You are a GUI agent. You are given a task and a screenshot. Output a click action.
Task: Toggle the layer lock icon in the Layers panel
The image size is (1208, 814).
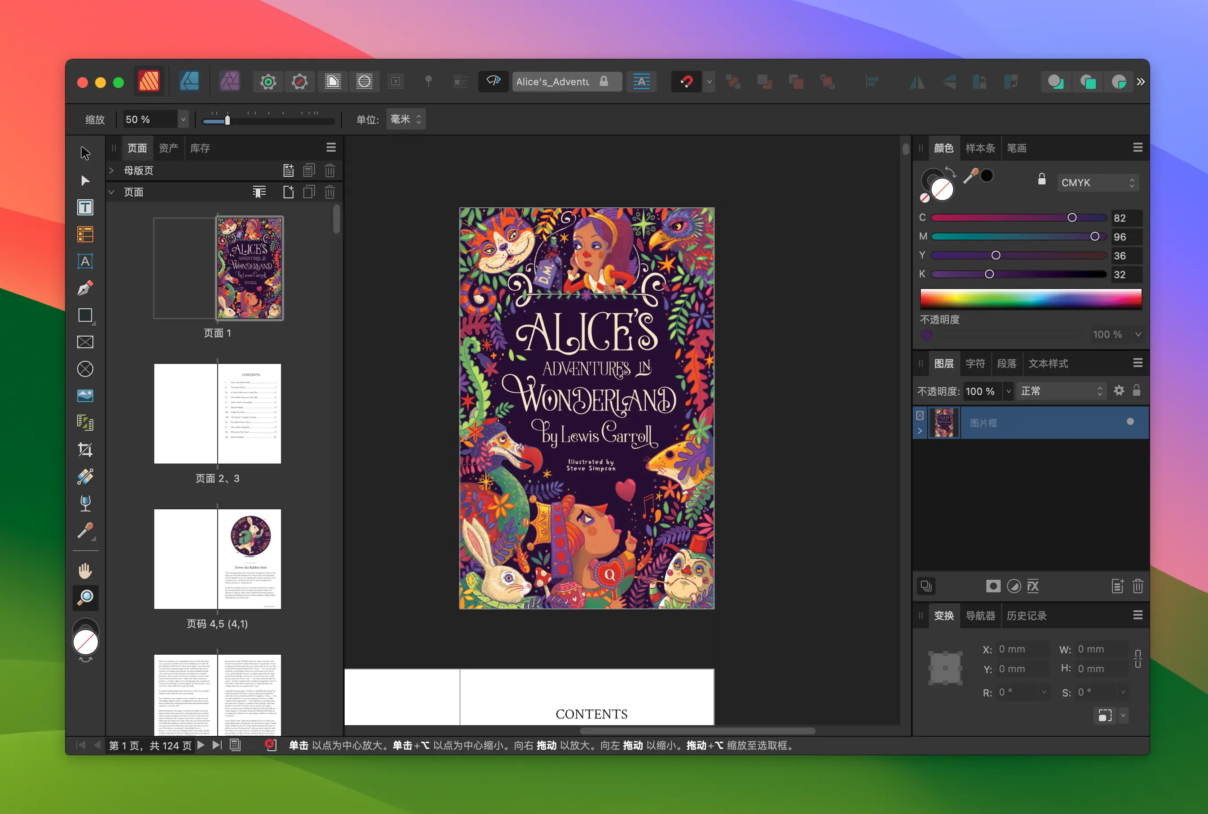1136,390
